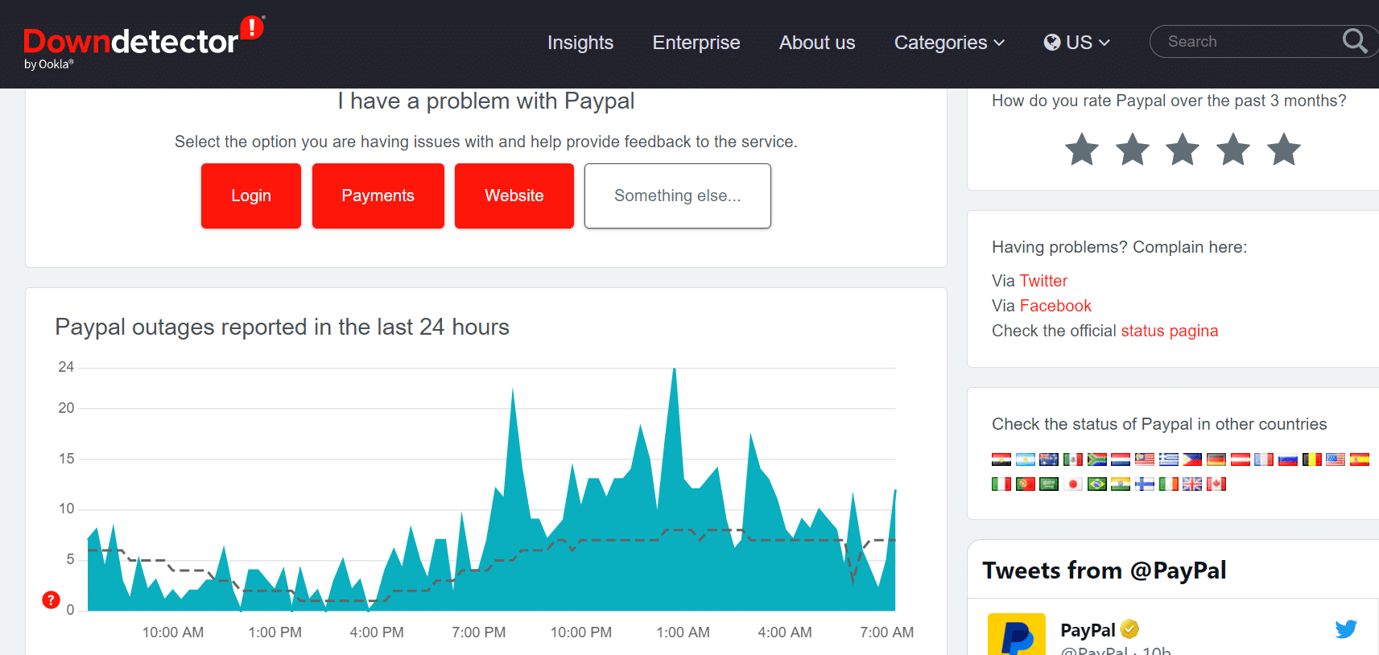Click the Canada flag

(x=1216, y=484)
